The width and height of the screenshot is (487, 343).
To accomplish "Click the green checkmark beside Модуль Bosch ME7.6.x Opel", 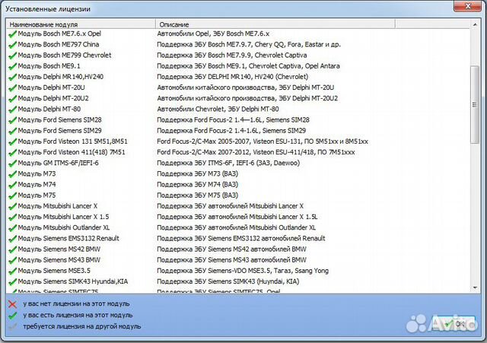I will click(12, 34).
